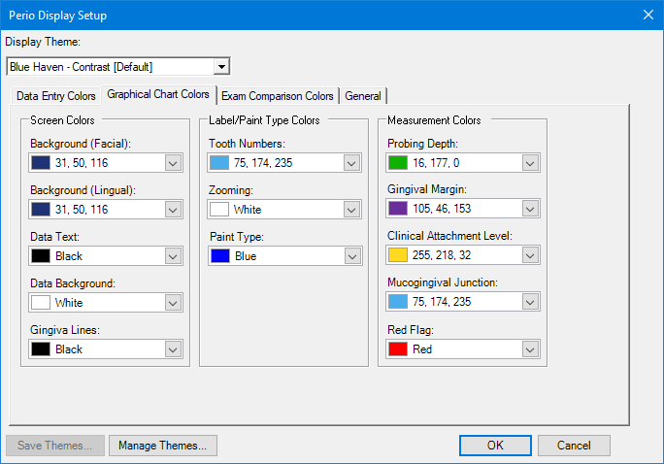664x464 pixels.
Task: Click the purple Gingival Margin swatch
Action: tap(398, 210)
